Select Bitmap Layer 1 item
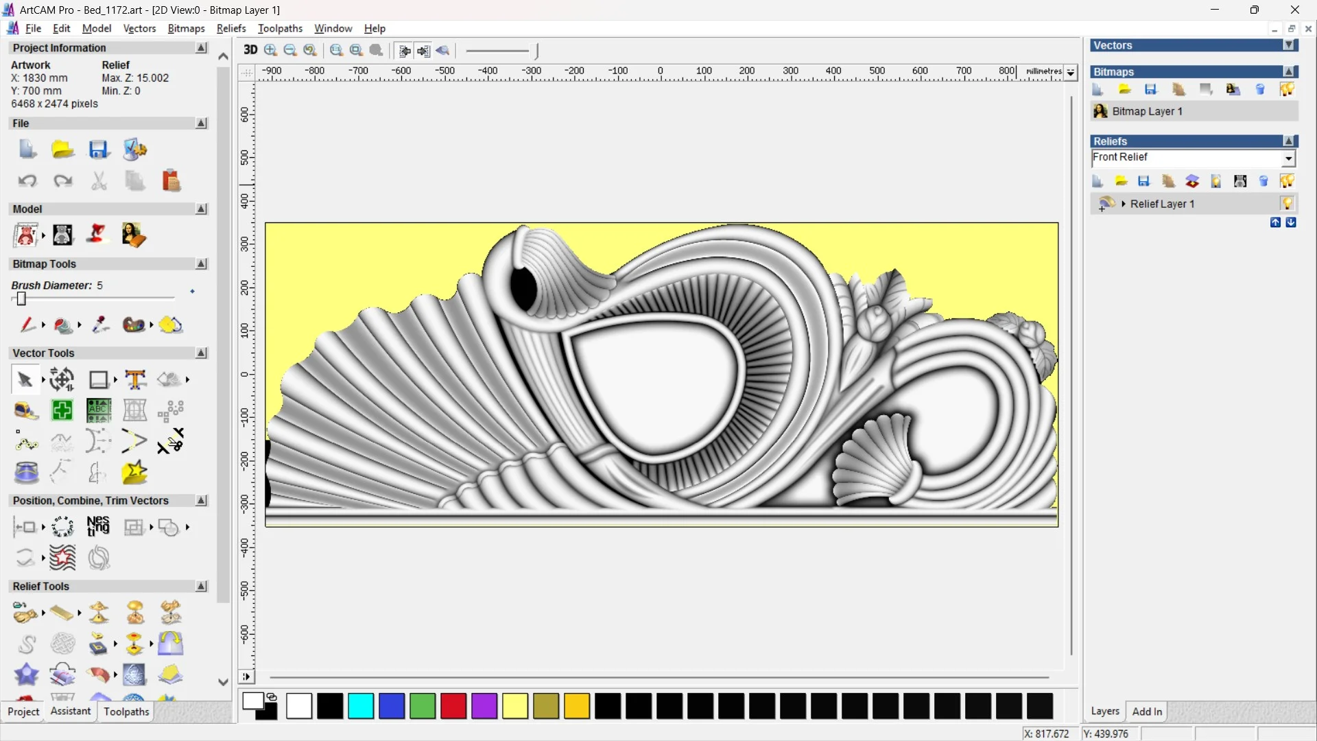The image size is (1317, 741). pyautogui.click(x=1147, y=111)
